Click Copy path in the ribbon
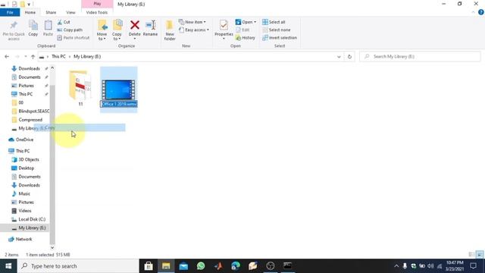 70,30
